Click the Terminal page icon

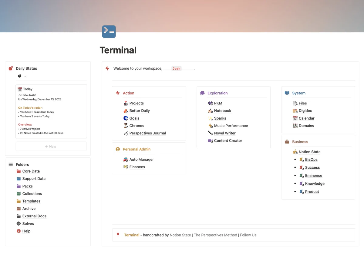coord(109,31)
